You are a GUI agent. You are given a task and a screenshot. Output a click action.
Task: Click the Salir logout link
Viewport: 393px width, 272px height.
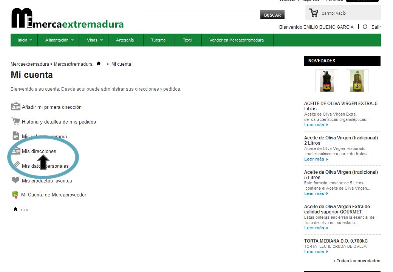376,27
